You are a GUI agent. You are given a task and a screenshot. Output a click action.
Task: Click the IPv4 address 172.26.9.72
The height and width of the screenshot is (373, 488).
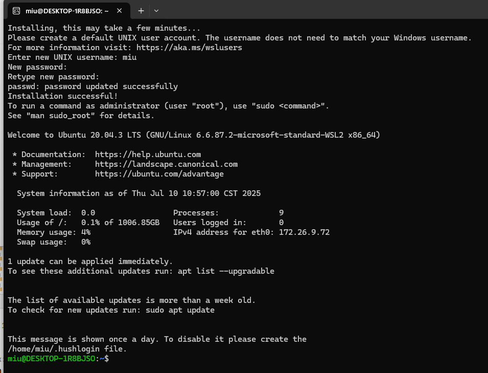304,232
